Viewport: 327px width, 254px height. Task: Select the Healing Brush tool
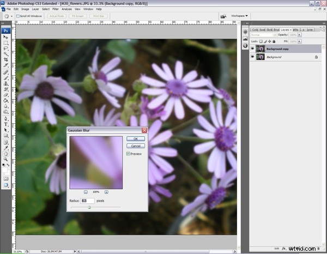point(5,72)
